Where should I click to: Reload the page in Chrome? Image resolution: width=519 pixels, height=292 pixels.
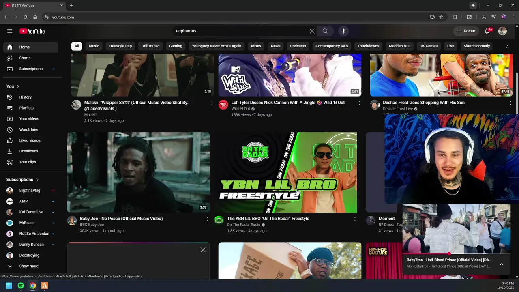click(25, 17)
